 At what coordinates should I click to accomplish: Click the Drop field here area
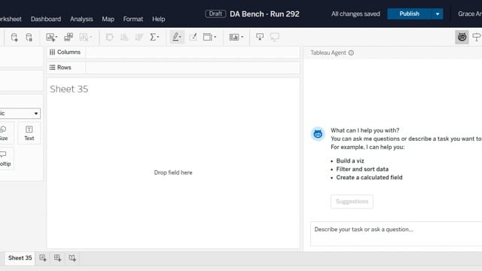pos(173,172)
